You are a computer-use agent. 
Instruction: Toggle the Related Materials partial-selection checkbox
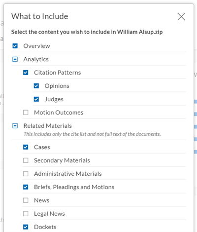15,126
